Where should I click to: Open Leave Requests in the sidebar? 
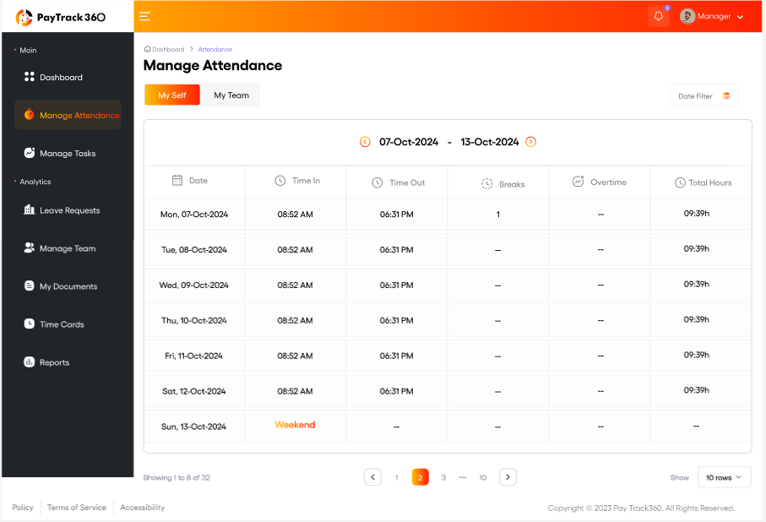(69, 210)
